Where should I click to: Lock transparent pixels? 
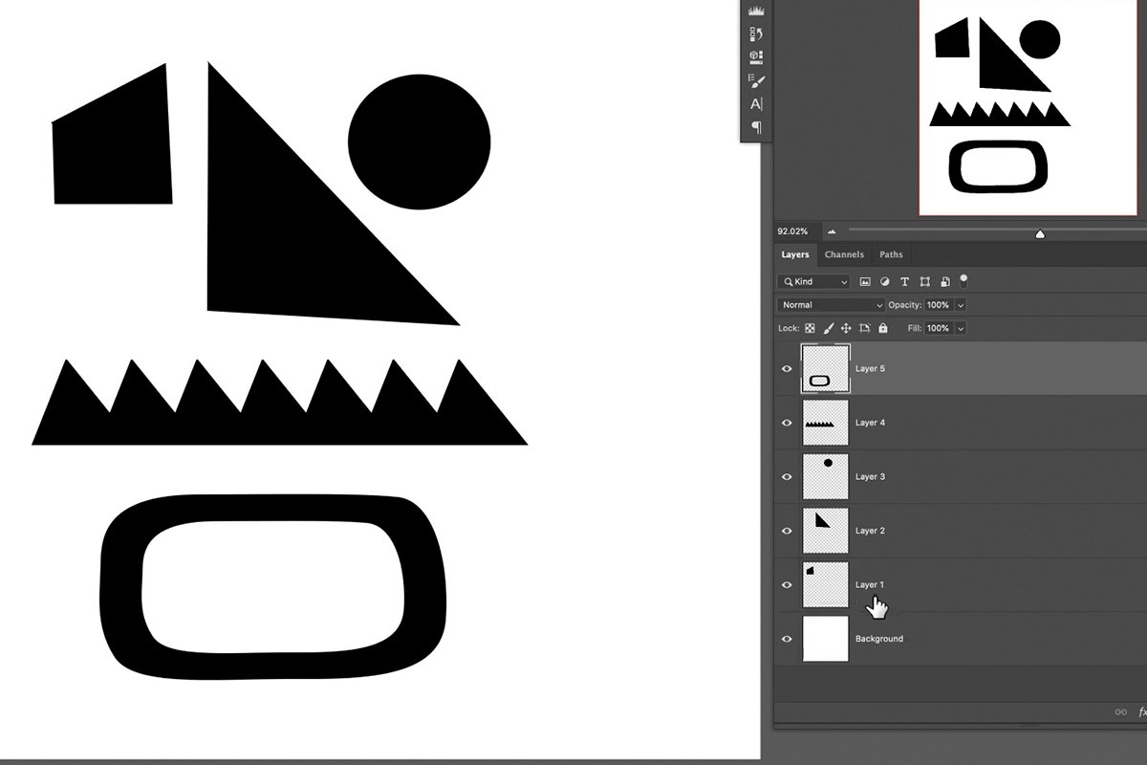pyautogui.click(x=810, y=328)
